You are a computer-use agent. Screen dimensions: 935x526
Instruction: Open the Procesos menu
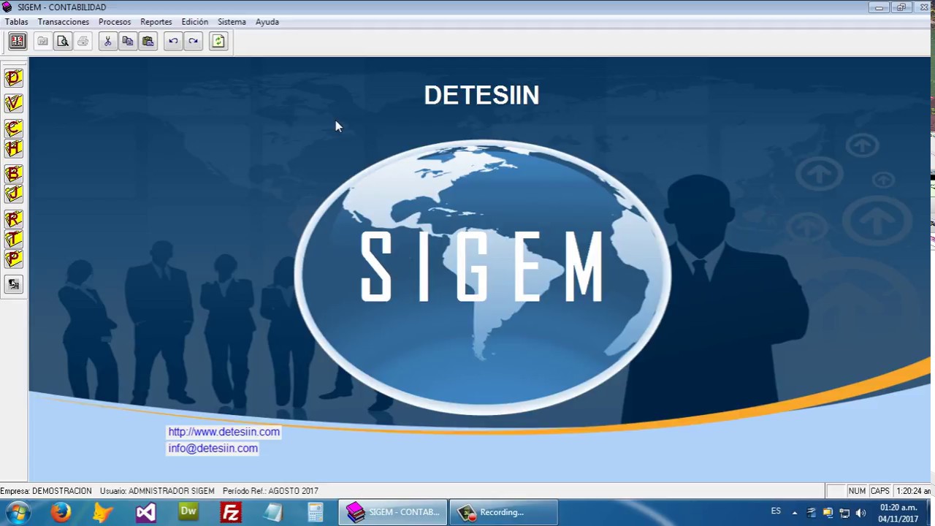(x=115, y=22)
